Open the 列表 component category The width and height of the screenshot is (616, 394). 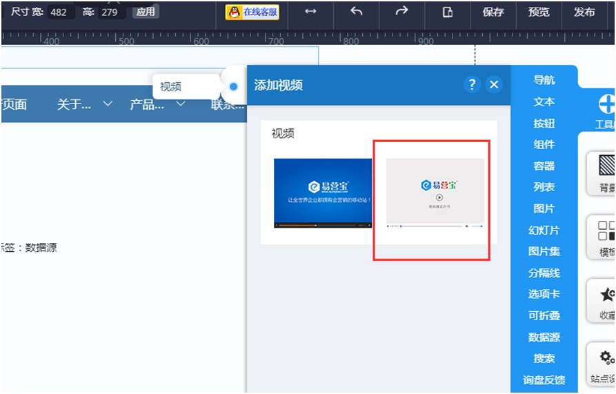click(544, 187)
